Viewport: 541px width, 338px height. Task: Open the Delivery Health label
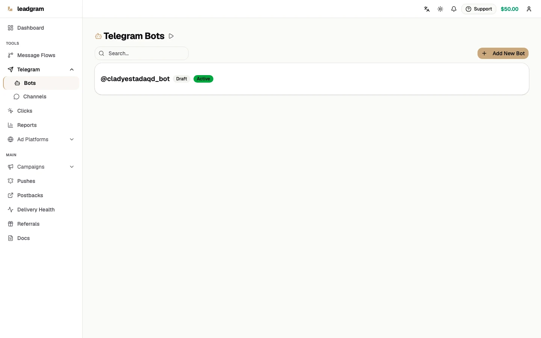[36, 210]
